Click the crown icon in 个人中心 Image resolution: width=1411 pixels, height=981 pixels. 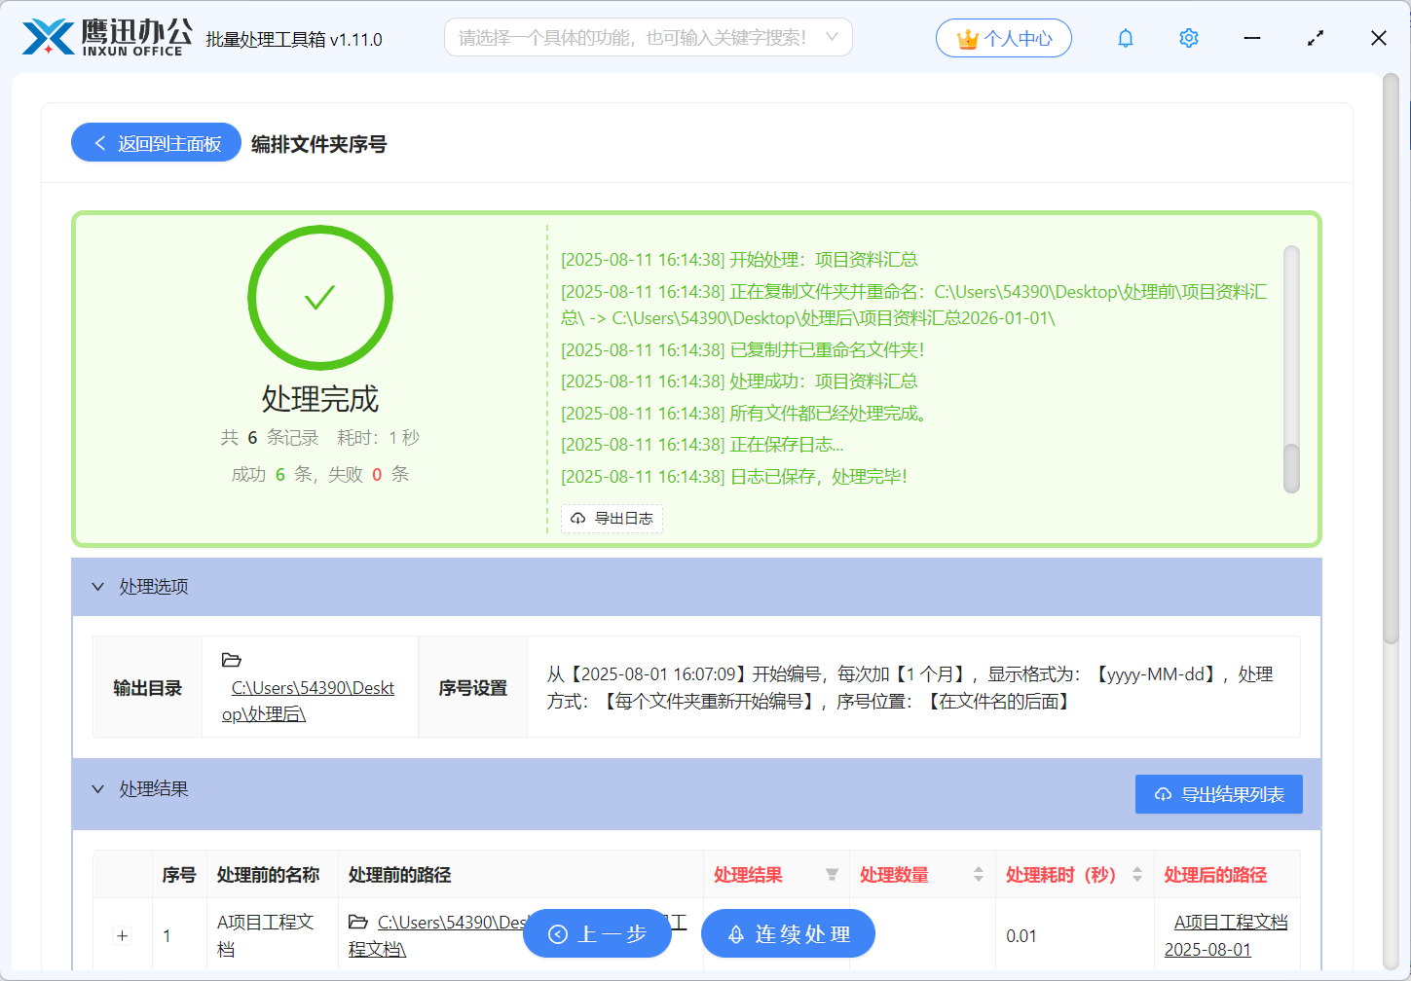coord(968,39)
